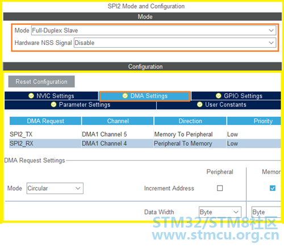Open the Peripheral Data Width Byte dropdown

(x=220, y=212)
